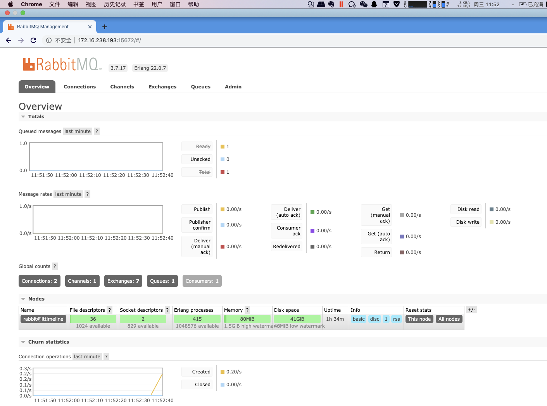Open a new Chrome tab
Viewport: 547px width, 406px height.
point(104,27)
